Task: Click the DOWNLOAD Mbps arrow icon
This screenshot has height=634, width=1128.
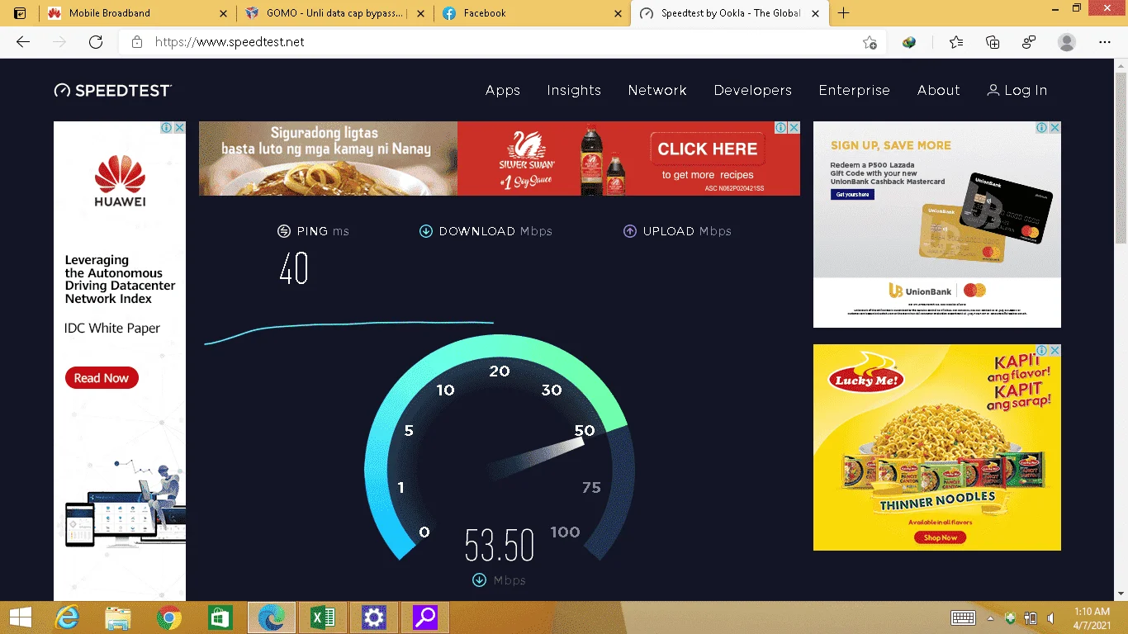Action: [x=426, y=231]
